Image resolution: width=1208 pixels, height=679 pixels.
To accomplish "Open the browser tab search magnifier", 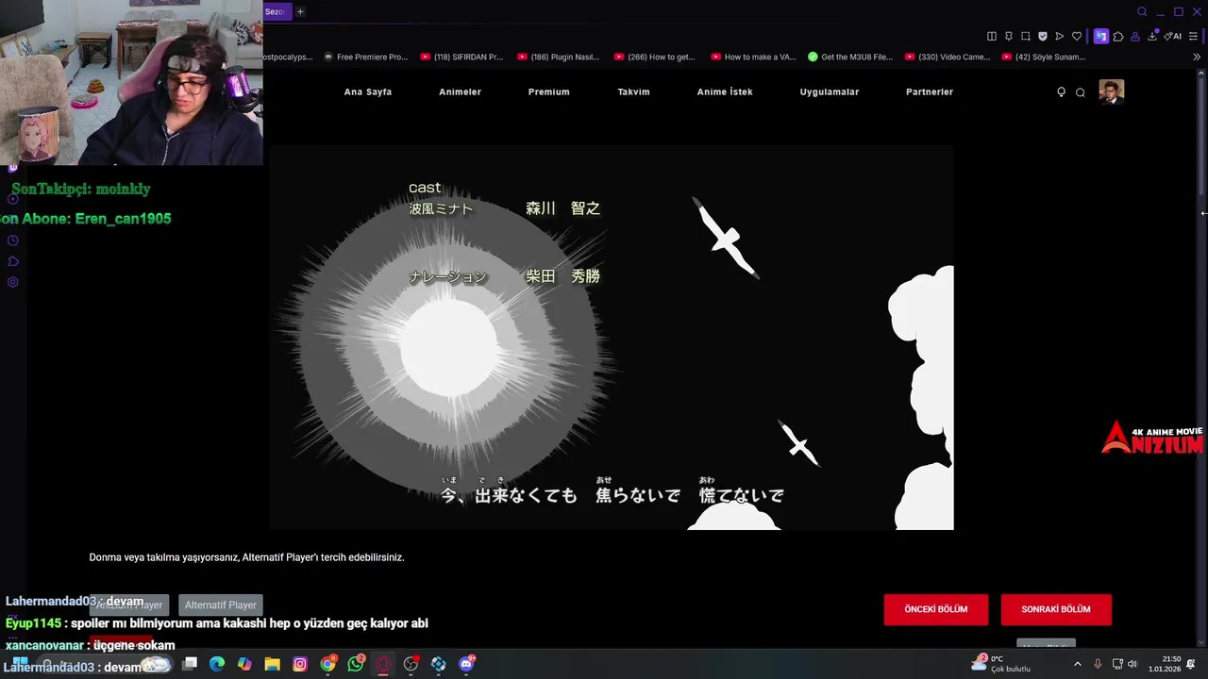I will pos(1142,11).
